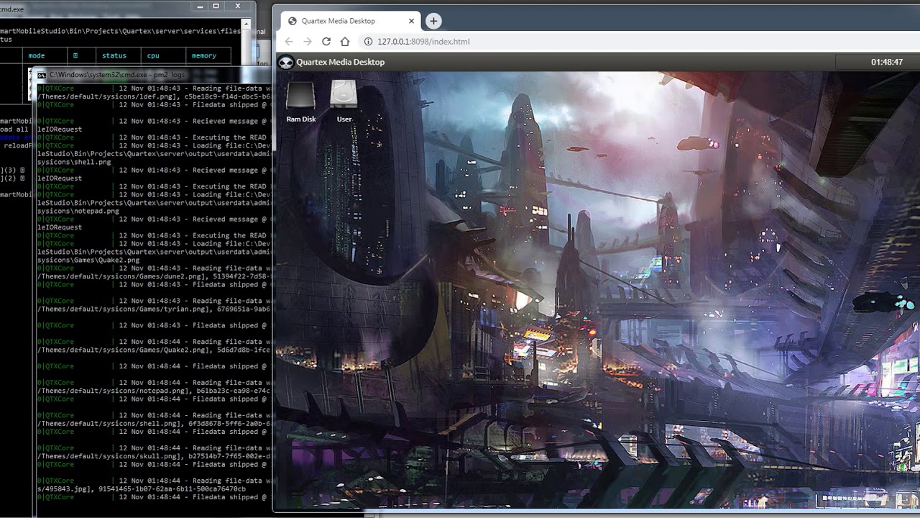The image size is (920, 518).
Task: Click the log line 'sysicons\shell.png'
Action: tap(75, 162)
